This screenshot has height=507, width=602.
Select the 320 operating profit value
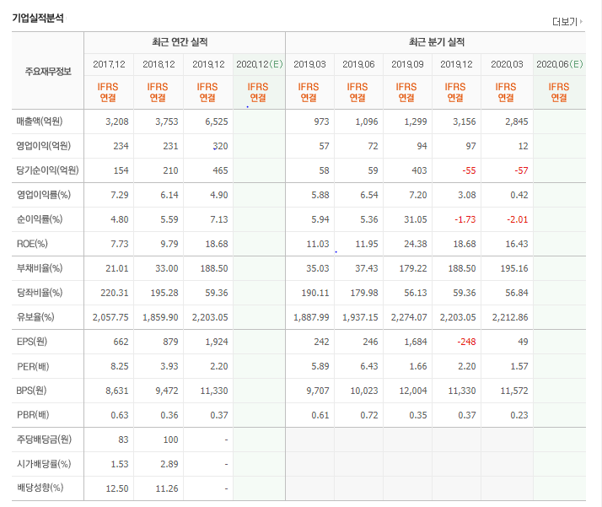pyautogui.click(x=220, y=146)
